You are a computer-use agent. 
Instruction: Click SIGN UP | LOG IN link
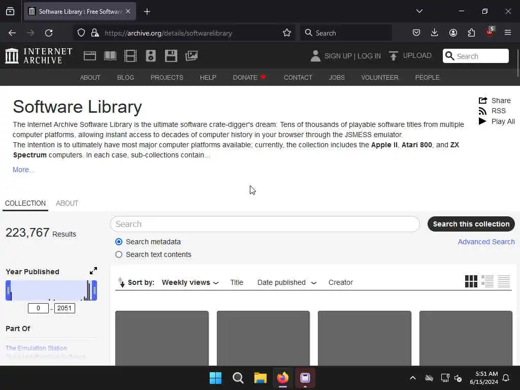click(x=352, y=56)
